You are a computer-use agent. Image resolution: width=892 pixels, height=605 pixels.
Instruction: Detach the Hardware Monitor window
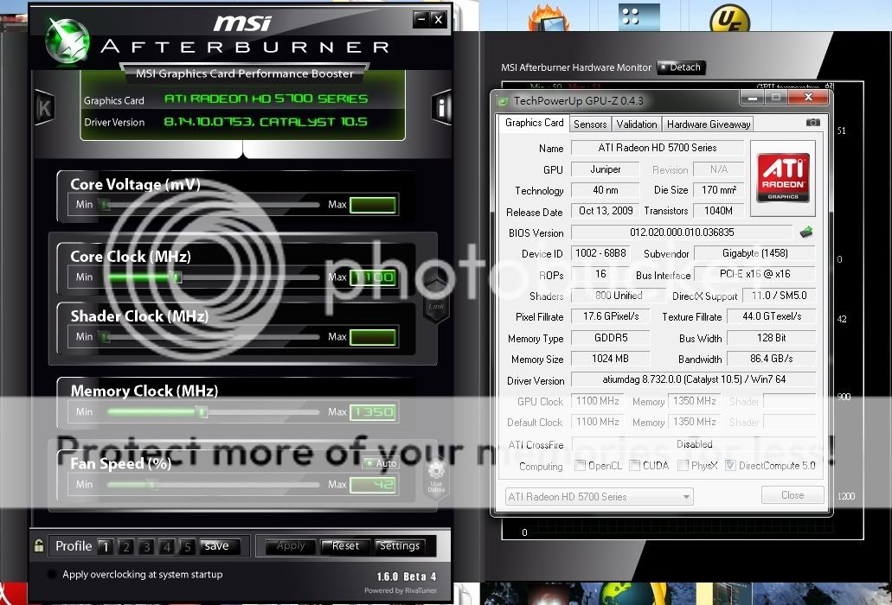(x=681, y=67)
